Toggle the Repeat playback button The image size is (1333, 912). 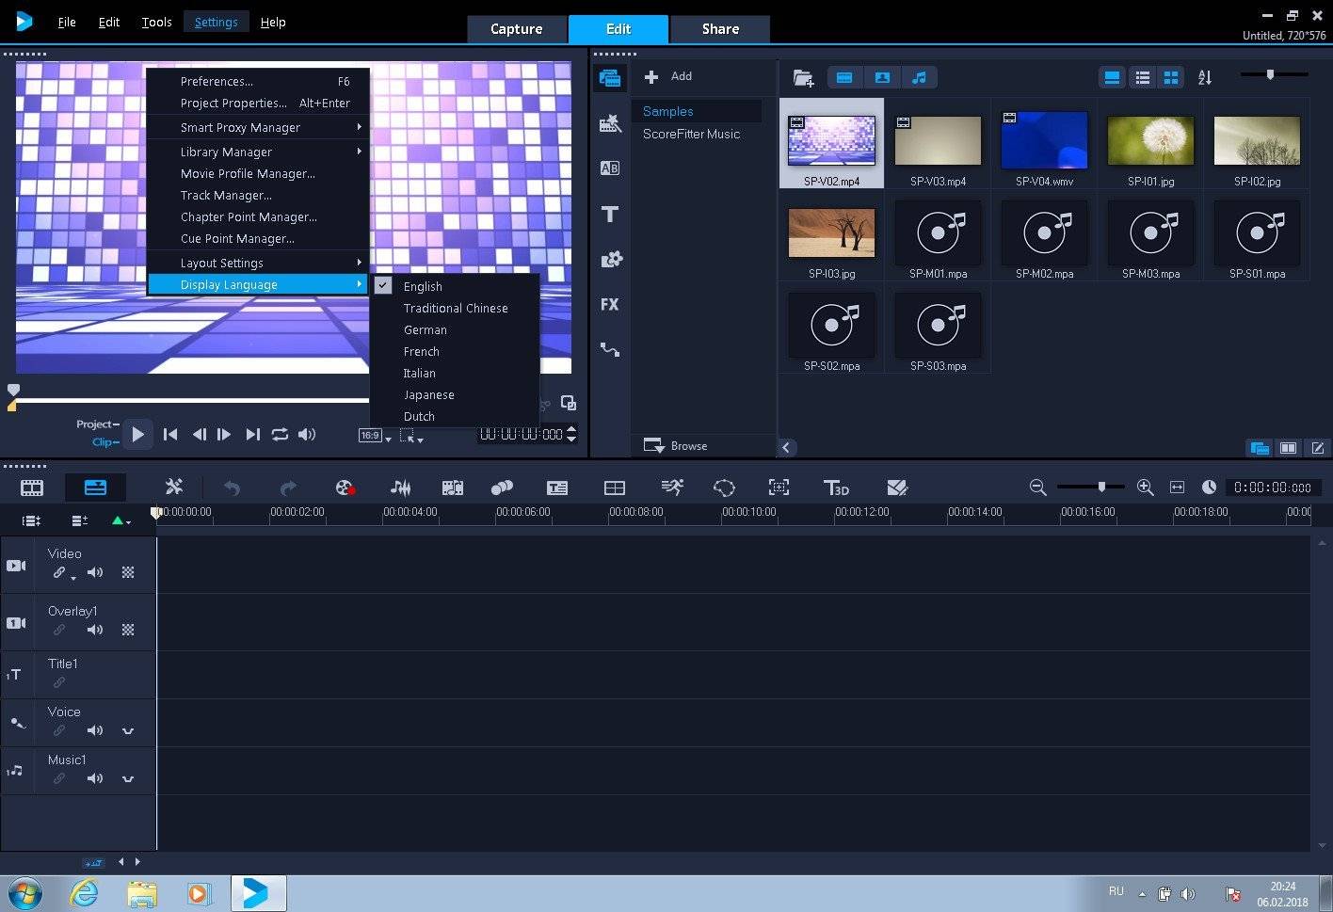(x=280, y=435)
